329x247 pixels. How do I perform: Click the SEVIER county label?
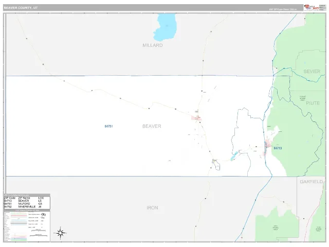[312, 72]
